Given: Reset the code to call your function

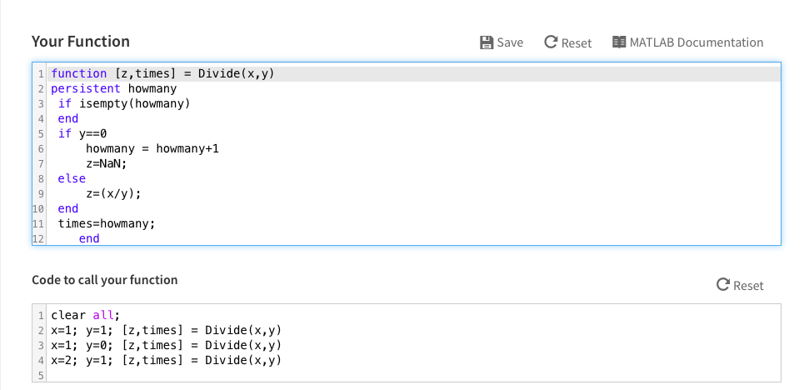Looking at the screenshot, I should (x=748, y=286).
